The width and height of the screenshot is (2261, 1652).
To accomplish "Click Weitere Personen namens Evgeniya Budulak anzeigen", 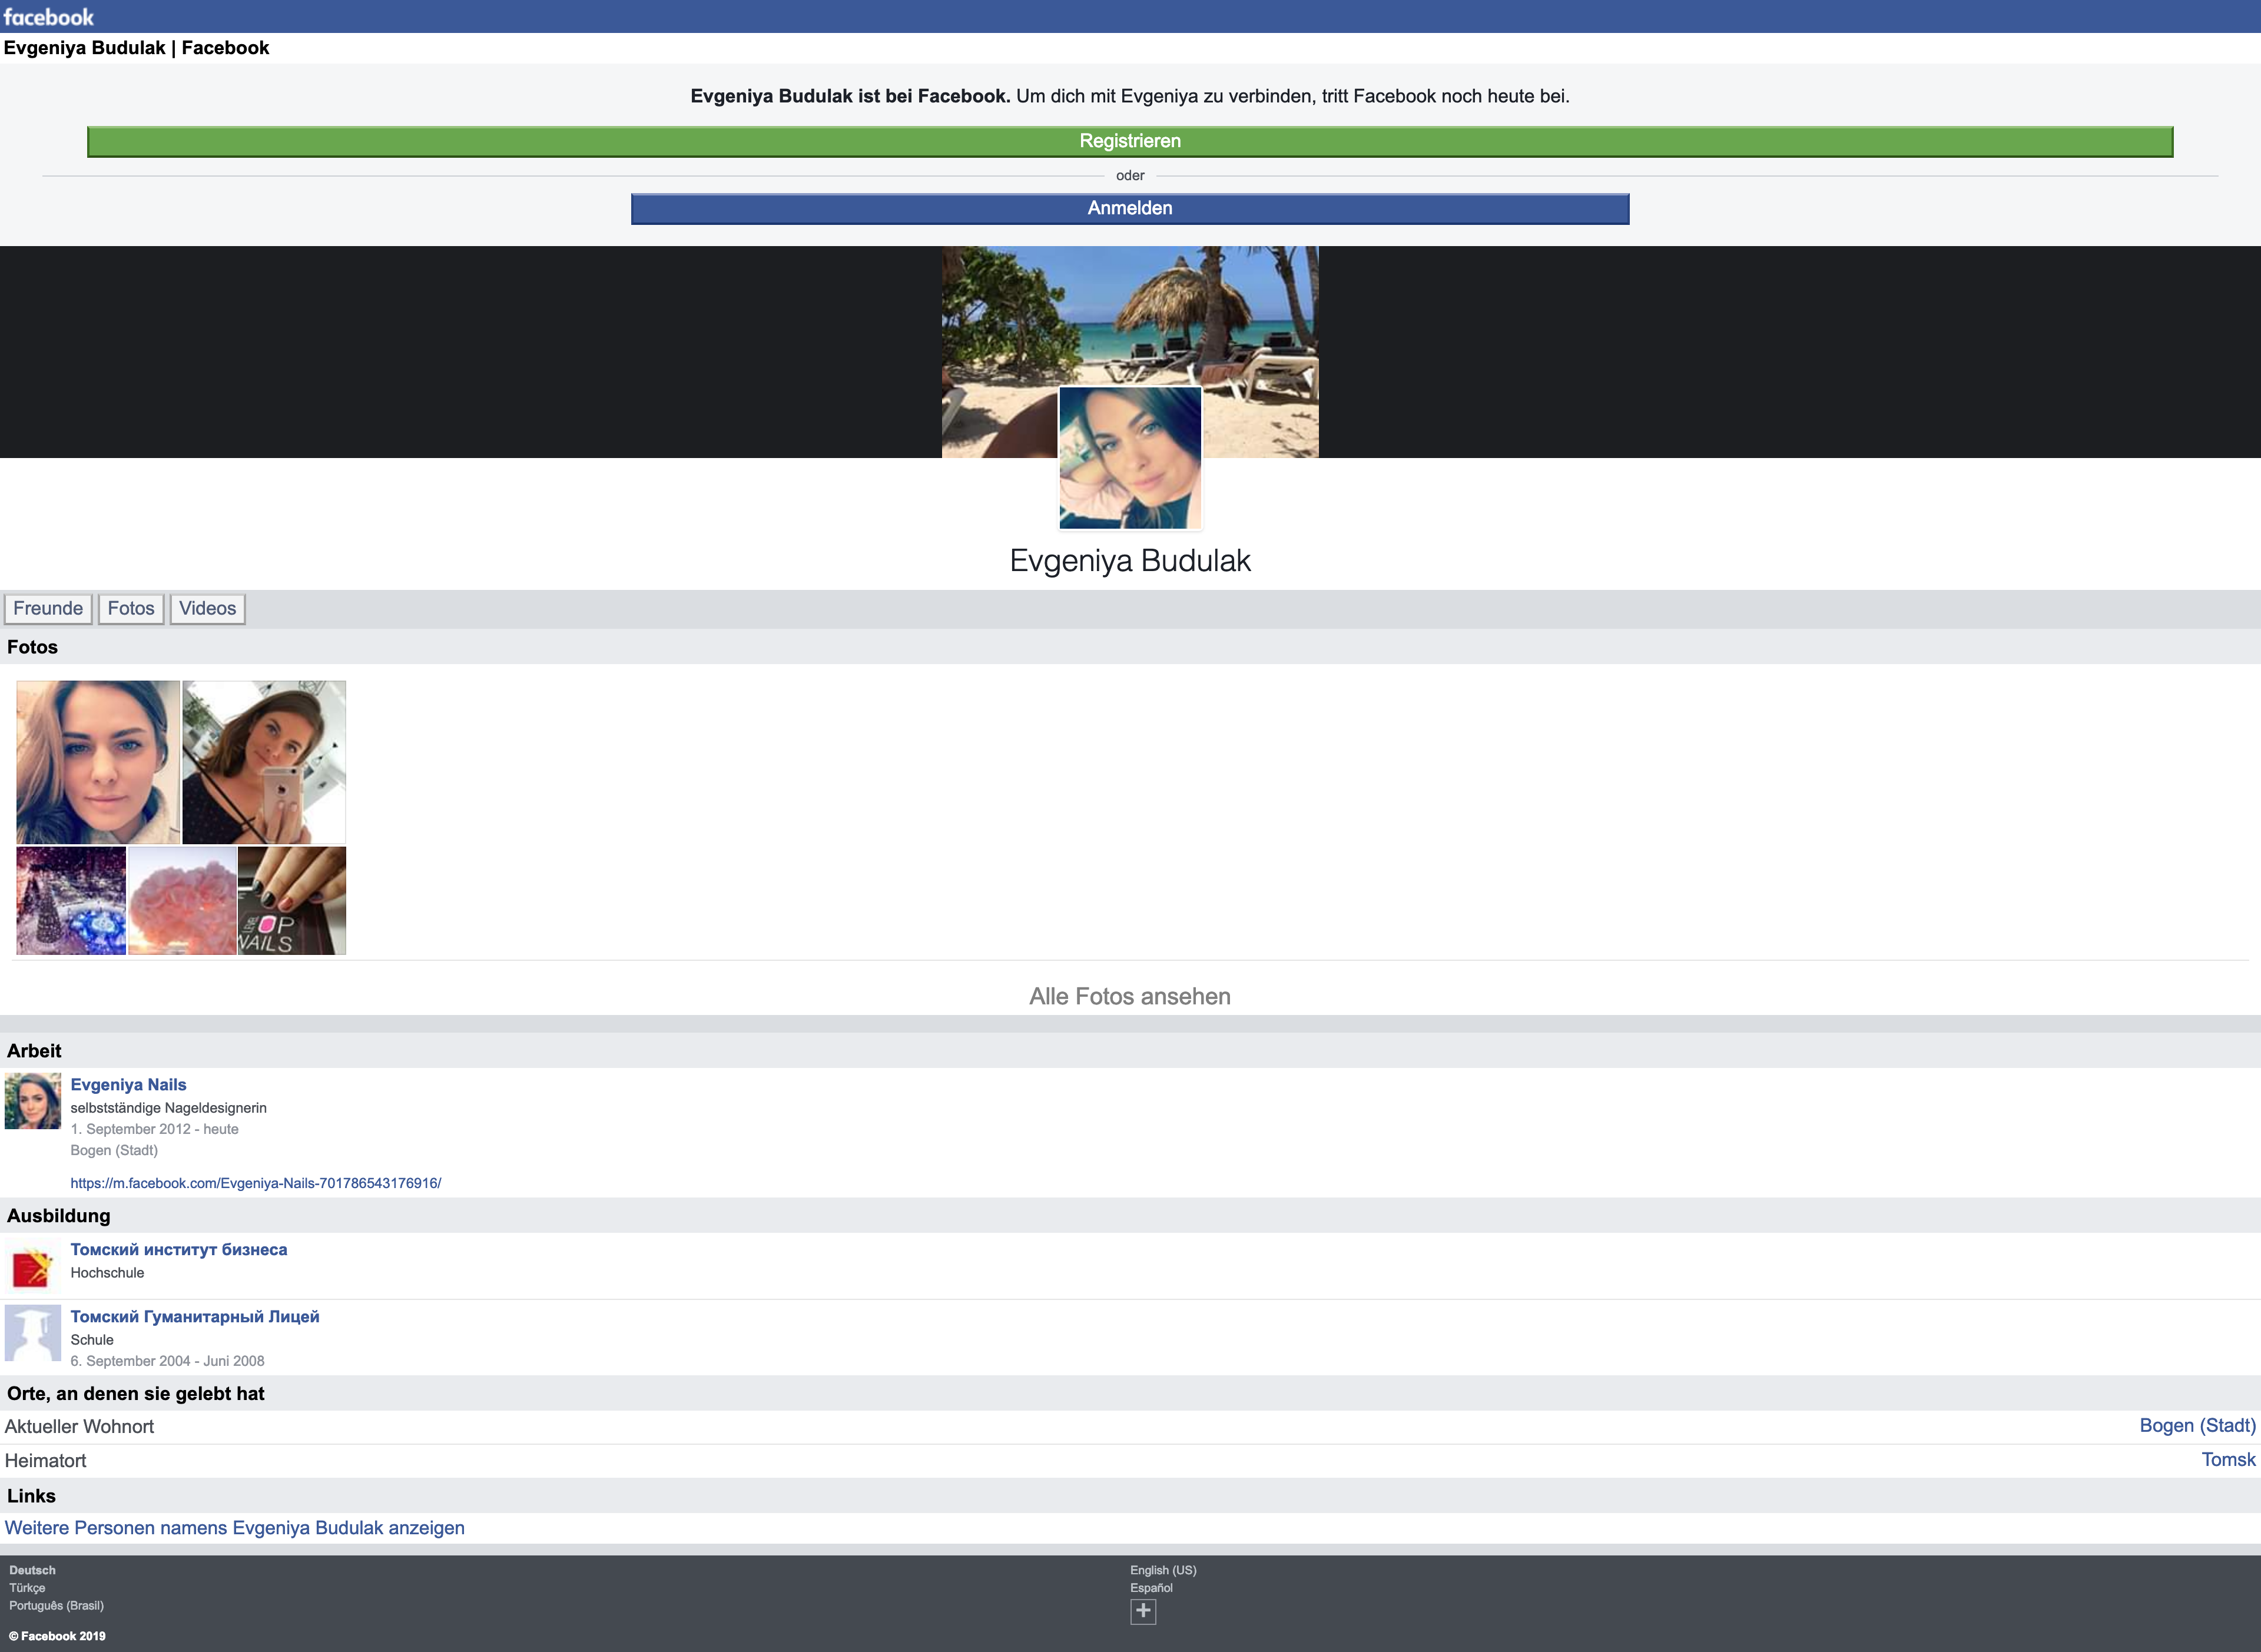I will pyautogui.click(x=235, y=1528).
